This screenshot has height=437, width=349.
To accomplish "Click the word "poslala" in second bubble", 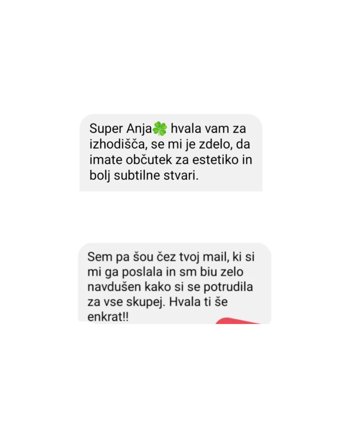I will tap(142, 272).
